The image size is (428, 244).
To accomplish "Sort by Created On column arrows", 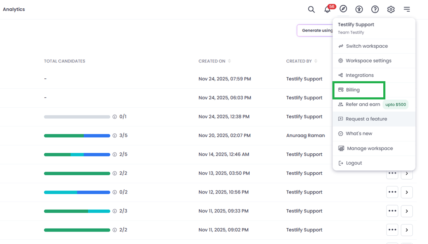I will pyautogui.click(x=229, y=61).
